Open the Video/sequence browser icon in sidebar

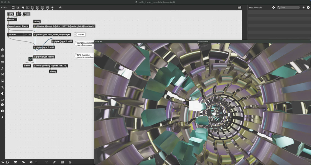point(2,75)
